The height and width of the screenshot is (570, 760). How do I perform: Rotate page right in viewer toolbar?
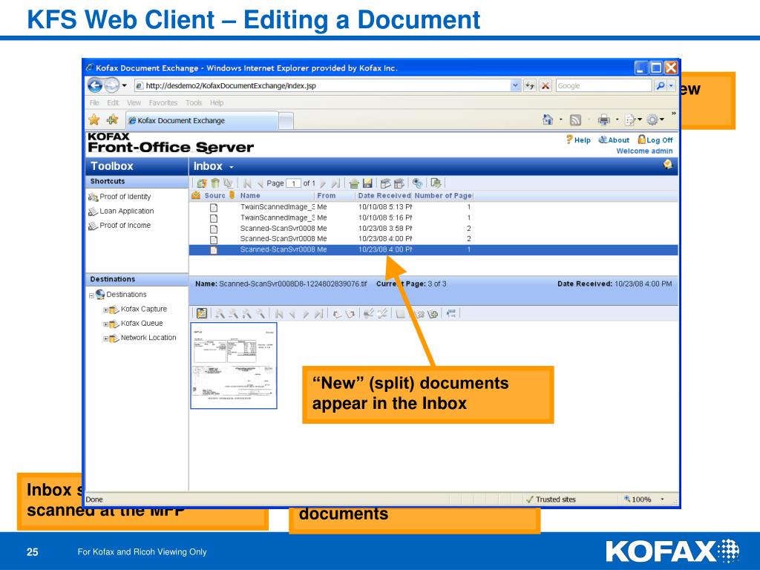(350, 314)
